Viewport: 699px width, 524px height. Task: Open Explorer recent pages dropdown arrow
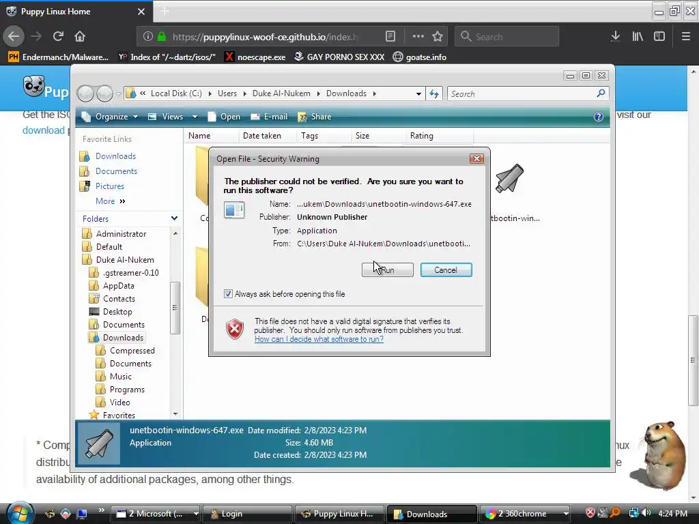pos(118,94)
